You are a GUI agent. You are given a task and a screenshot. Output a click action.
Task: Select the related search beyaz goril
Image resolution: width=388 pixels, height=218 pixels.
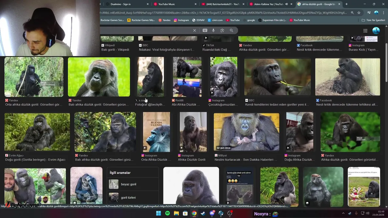tap(133, 184)
